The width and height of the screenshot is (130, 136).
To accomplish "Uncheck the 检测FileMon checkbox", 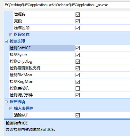I will (77, 75).
